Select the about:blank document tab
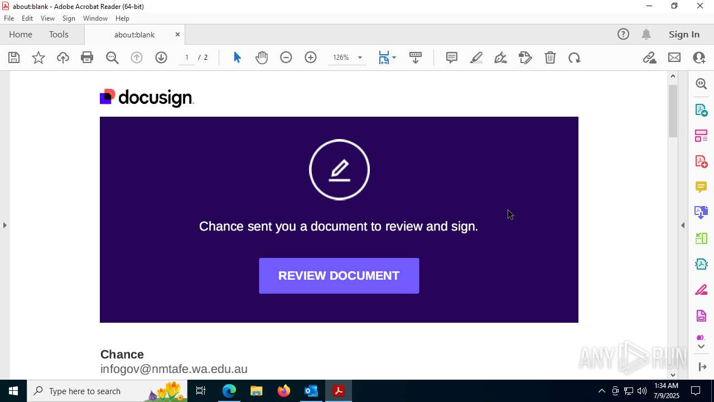This screenshot has width=714, height=402. coord(134,35)
